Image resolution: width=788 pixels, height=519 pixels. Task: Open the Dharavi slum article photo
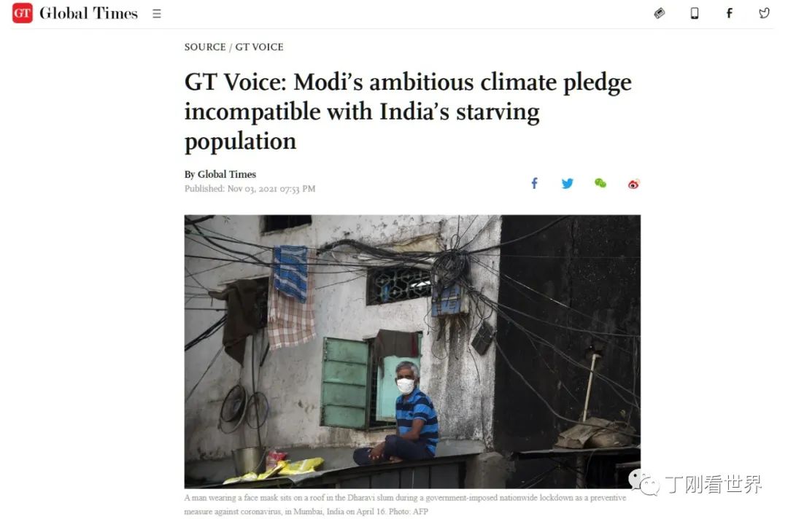[412, 351]
